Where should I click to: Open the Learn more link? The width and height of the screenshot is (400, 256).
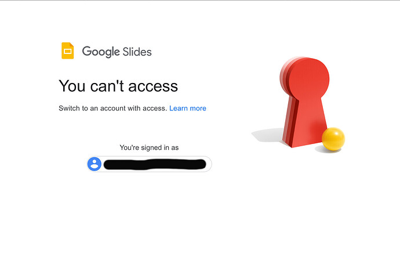pyautogui.click(x=188, y=109)
